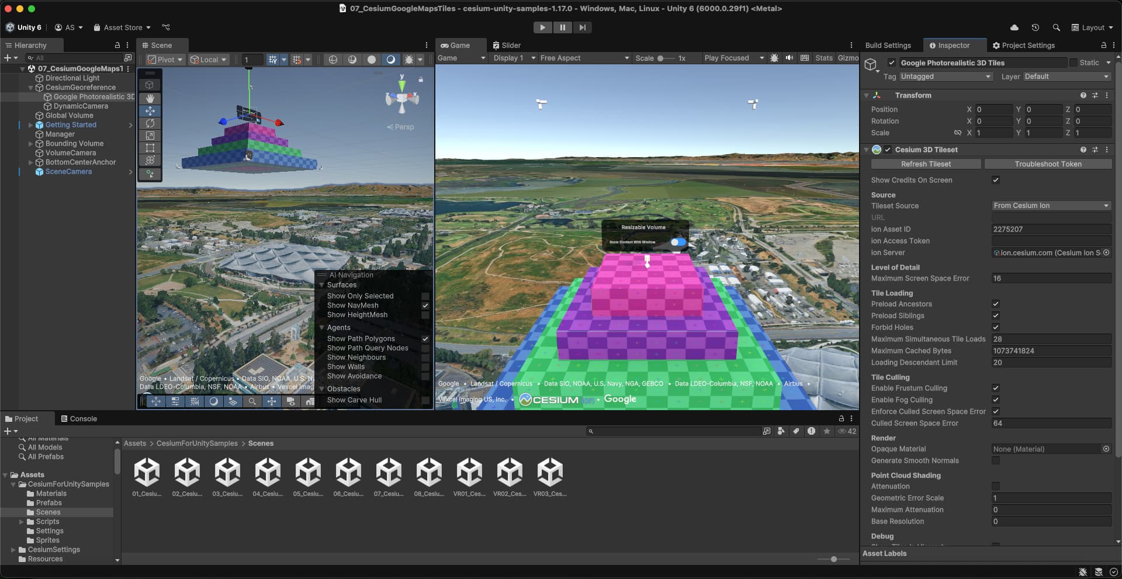Switch to the Project Settings tab
Screen dimensions: 1122x579
pos(1024,45)
